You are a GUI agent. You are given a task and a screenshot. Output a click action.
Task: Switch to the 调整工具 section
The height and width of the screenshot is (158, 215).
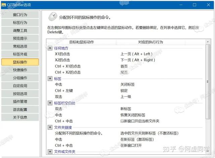(x=20, y=30)
